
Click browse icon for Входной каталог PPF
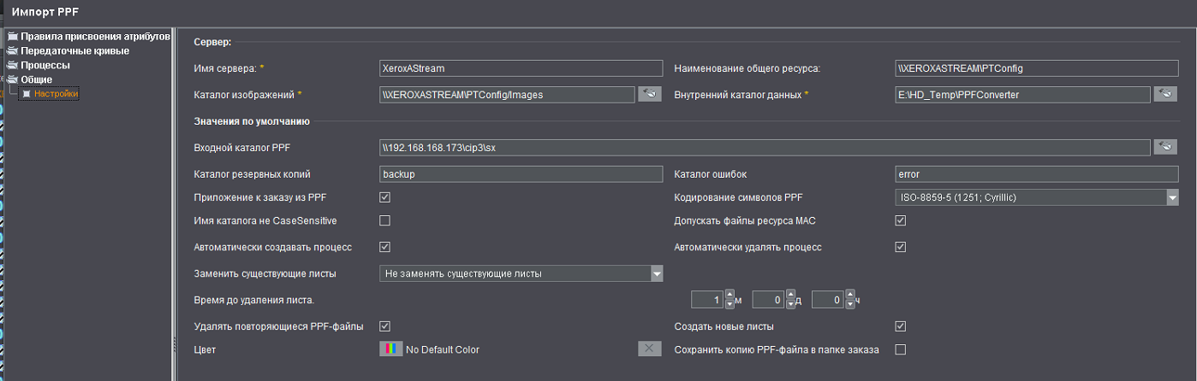pyautogui.click(x=1165, y=147)
